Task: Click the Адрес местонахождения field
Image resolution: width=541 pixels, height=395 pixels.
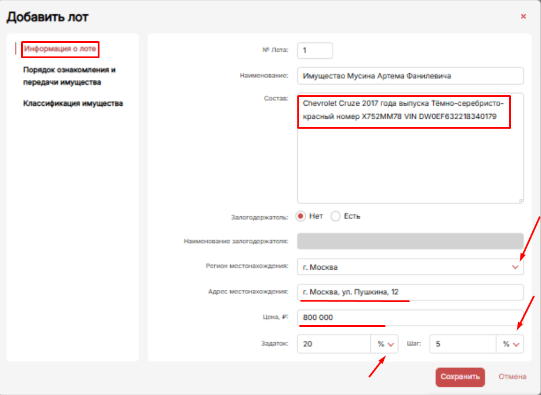Action: point(410,292)
